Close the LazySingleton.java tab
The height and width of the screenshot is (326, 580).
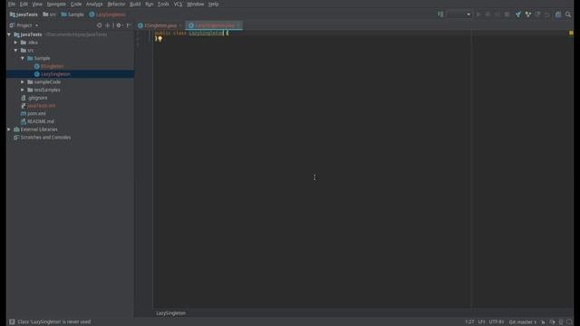238,25
